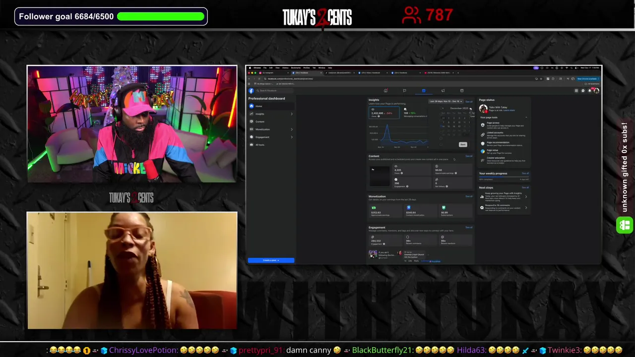Expand the Engagement sidebar chevron

coord(292,137)
